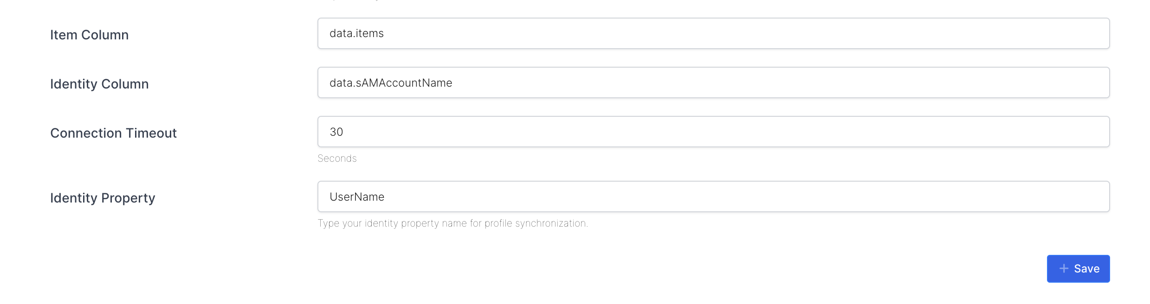Place cursor on "data.items" value text
Screen dimensions: 1150x304
click(356, 33)
